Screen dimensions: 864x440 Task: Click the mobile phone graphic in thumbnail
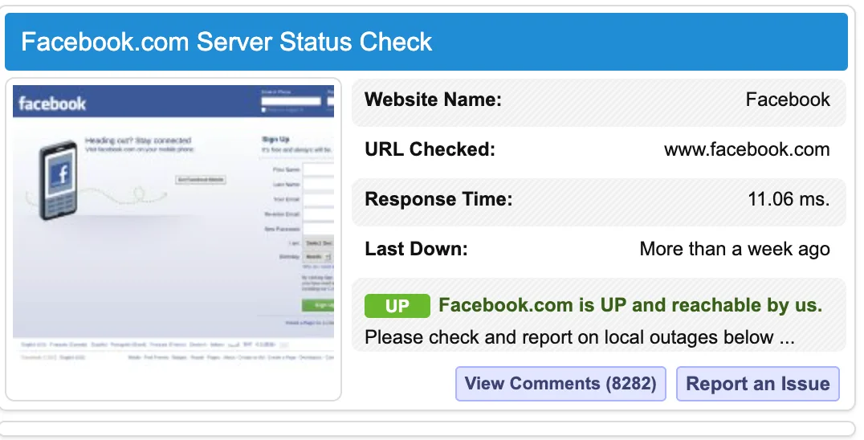[59, 180]
